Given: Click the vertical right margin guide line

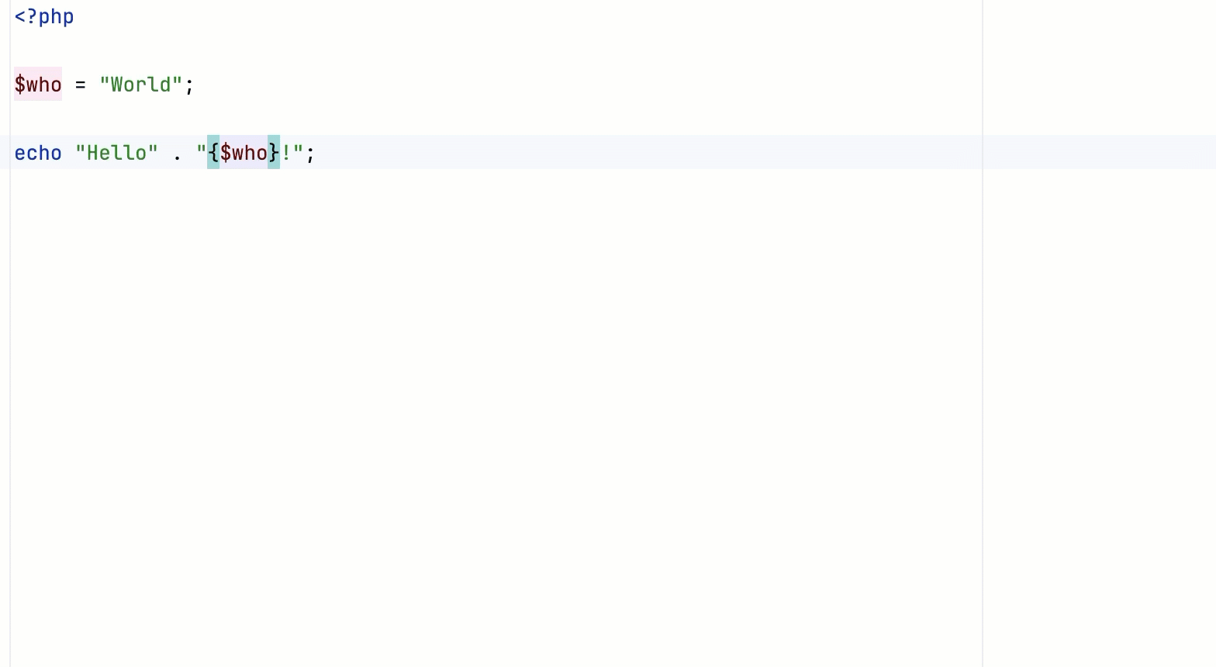Looking at the screenshot, I should pyautogui.click(x=983, y=333).
